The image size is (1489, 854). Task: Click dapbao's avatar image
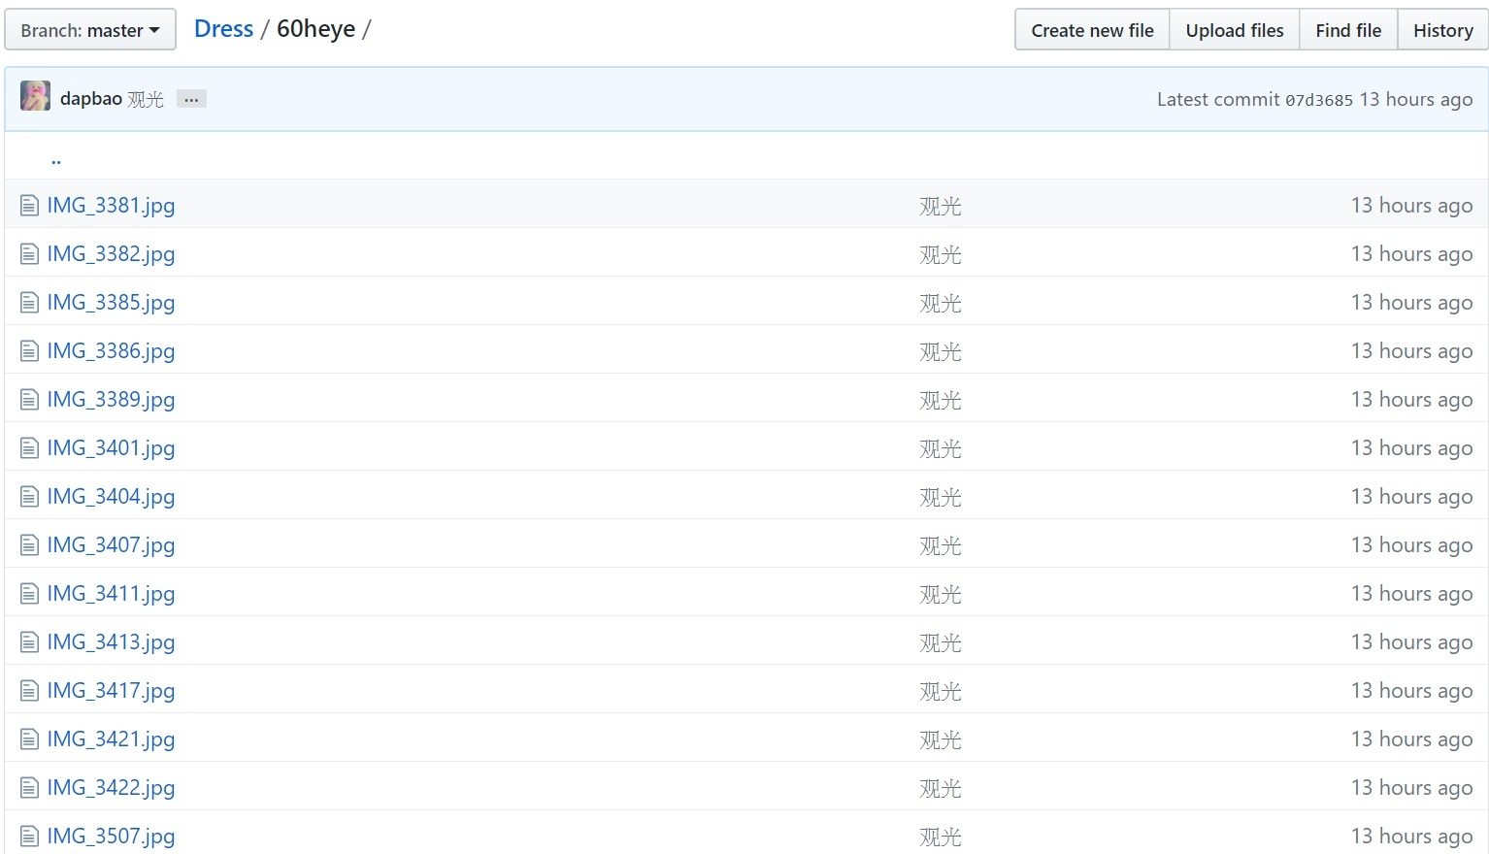(36, 96)
